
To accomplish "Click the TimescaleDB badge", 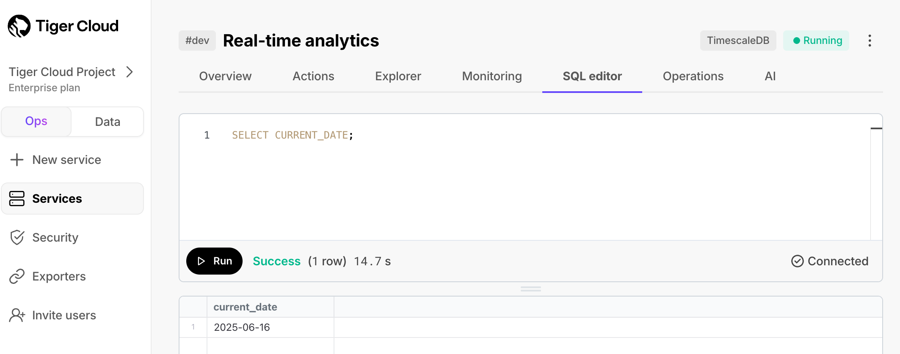I will (738, 41).
